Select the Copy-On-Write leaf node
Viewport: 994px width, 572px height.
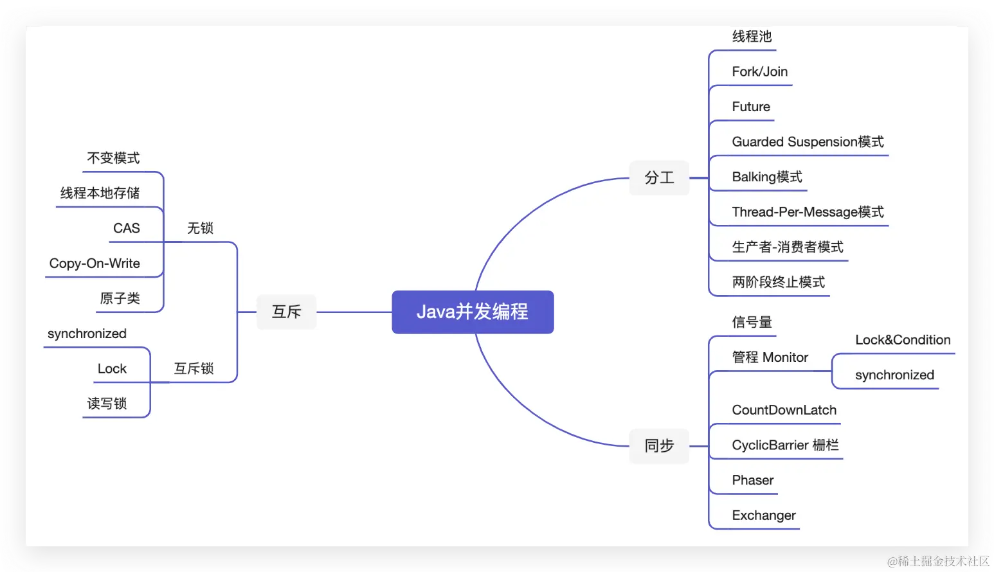coord(95,264)
